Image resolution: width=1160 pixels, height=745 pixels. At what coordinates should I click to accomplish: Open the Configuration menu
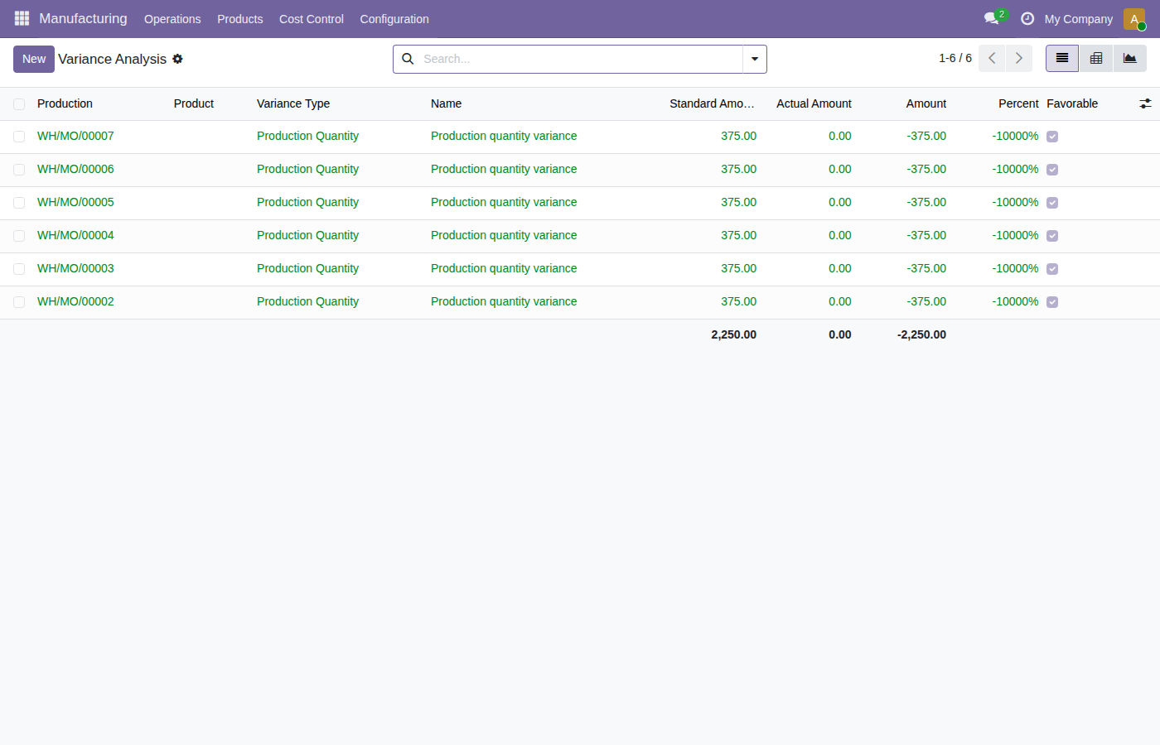pyautogui.click(x=394, y=19)
